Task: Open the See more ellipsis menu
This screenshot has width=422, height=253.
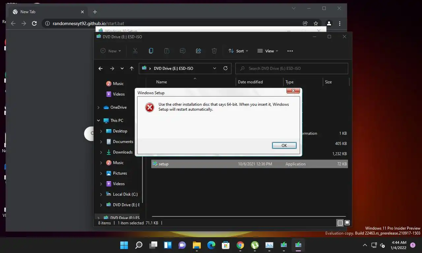Action: pos(290,51)
